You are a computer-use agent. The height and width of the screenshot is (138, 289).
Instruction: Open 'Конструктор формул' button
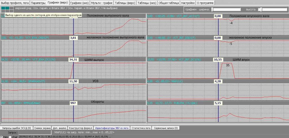pos(80,128)
